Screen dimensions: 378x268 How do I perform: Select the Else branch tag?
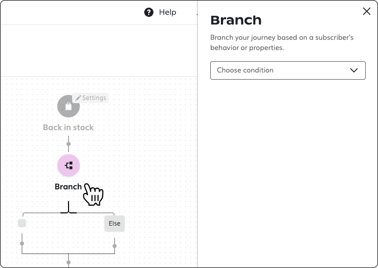[114, 223]
